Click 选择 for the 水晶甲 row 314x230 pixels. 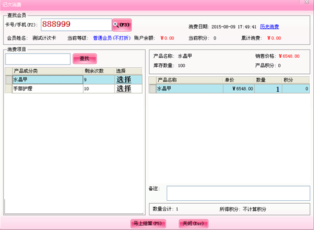(x=124, y=79)
